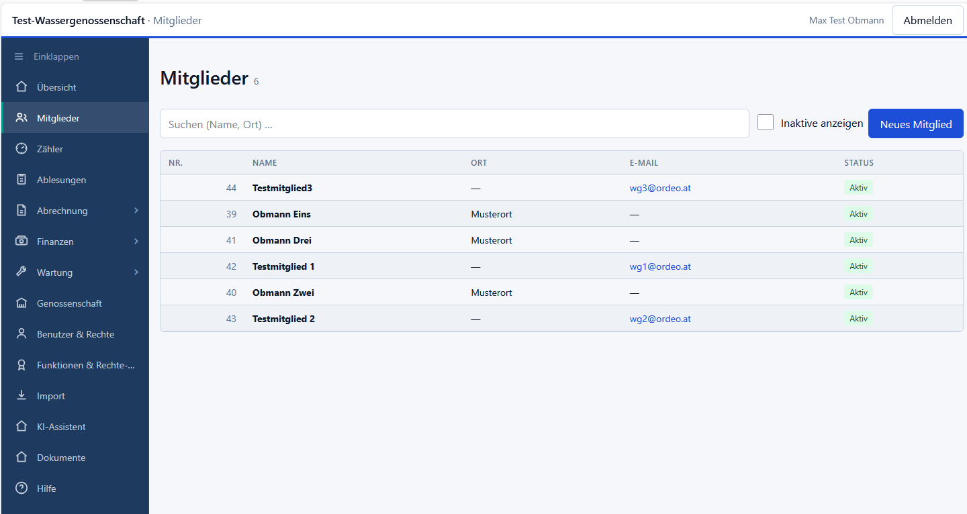
Task: Click the STATUS column header
Action: [x=859, y=163]
